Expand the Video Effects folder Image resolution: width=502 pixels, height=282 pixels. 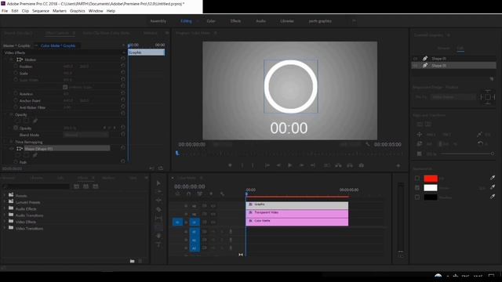click(4, 222)
